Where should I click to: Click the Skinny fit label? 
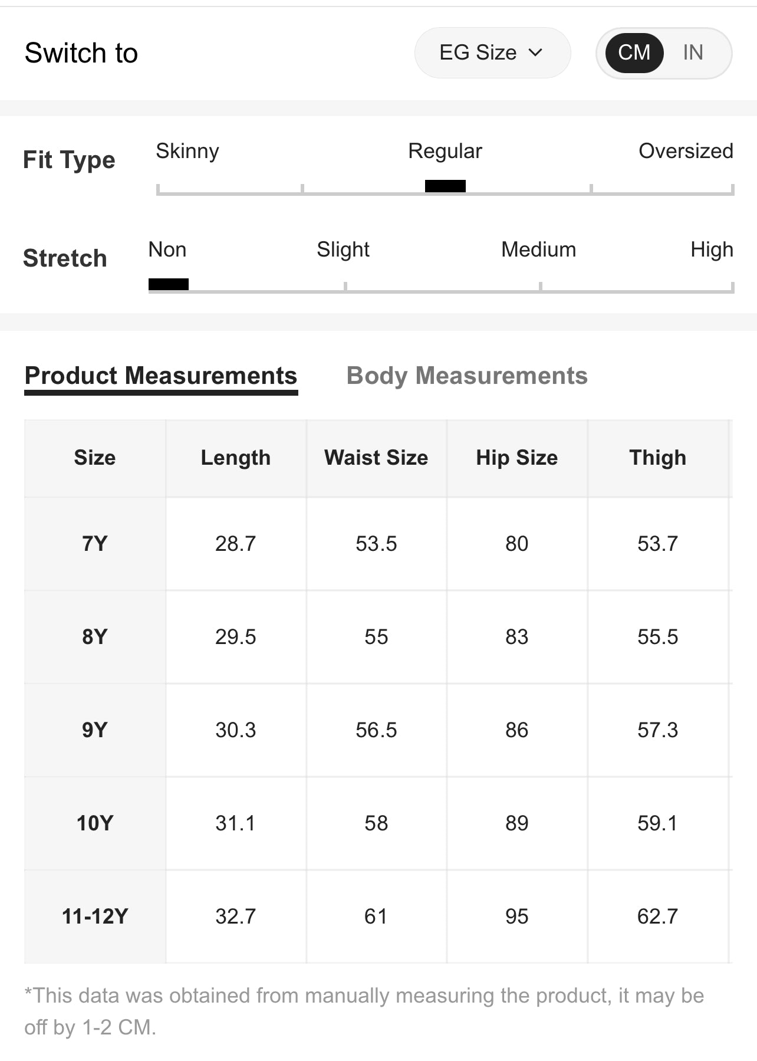tap(187, 151)
